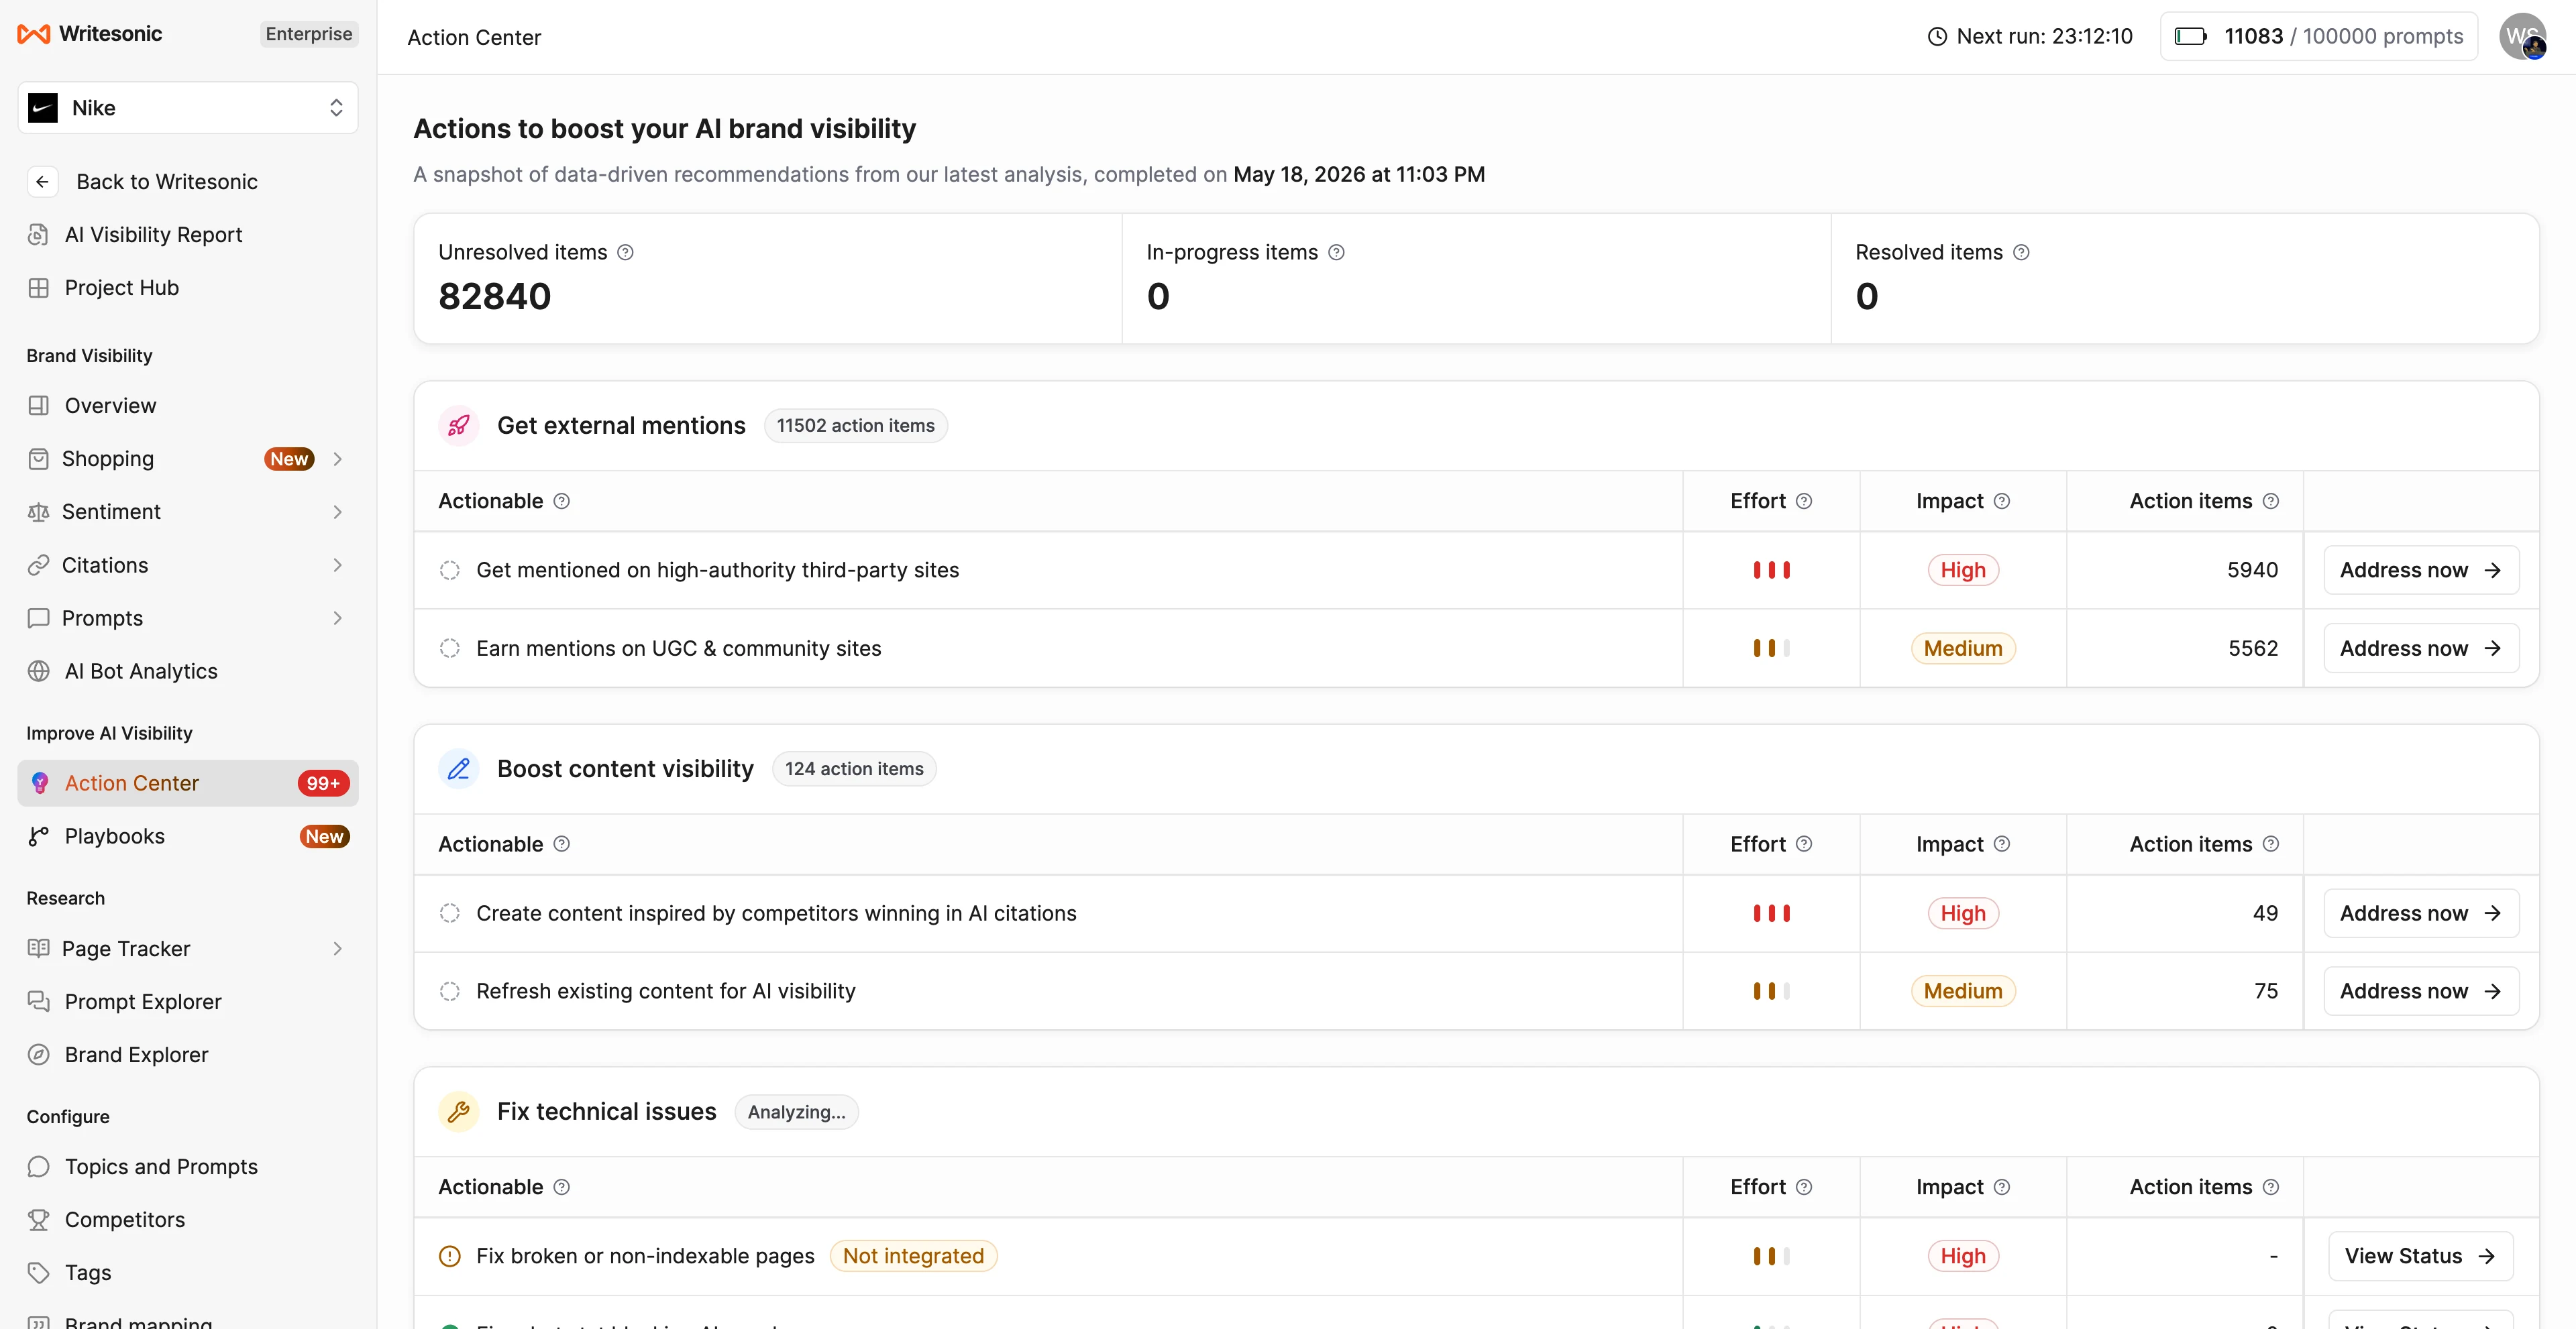Click the Sentiment scales icon
Image resolution: width=2576 pixels, height=1329 pixels.
tap(38, 512)
